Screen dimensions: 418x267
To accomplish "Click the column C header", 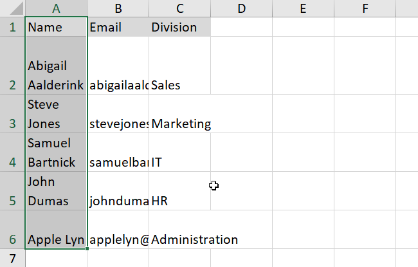I will [179, 8].
